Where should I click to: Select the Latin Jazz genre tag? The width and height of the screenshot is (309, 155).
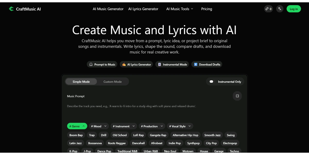(75, 143)
